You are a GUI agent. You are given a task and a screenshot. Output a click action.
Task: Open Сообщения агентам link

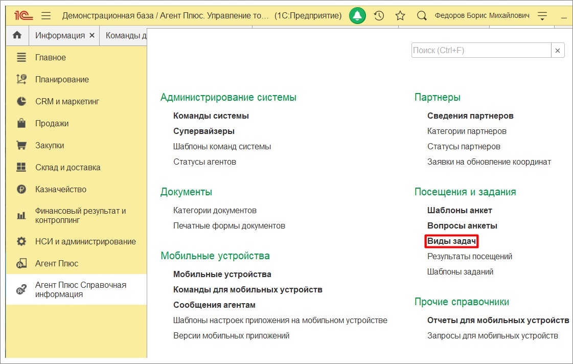tap(214, 305)
